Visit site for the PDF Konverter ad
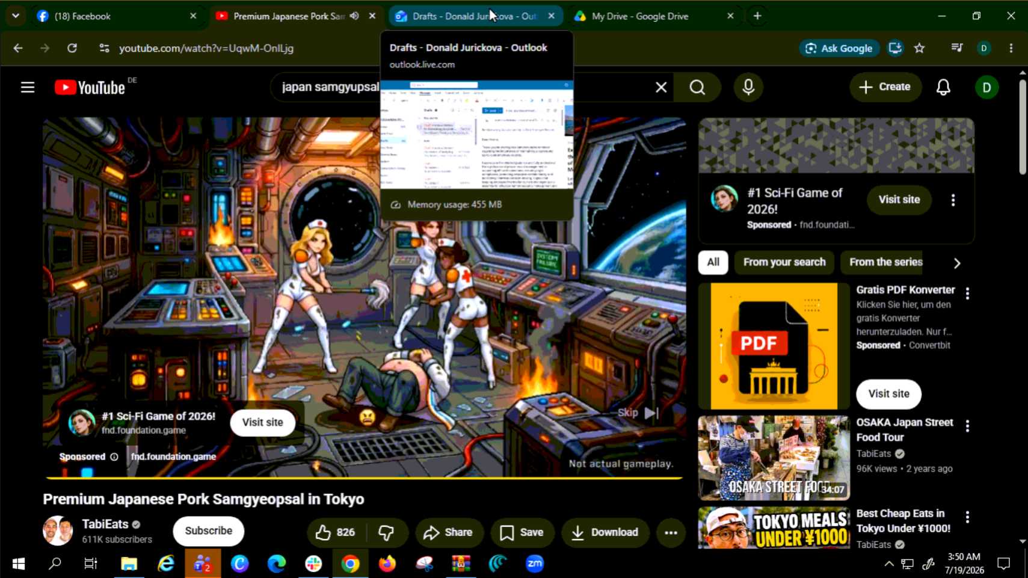This screenshot has height=578, width=1028. tap(888, 394)
